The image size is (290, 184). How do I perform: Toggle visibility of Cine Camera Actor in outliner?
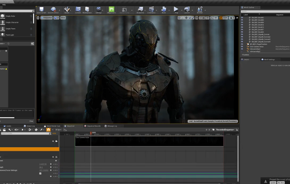242,47
